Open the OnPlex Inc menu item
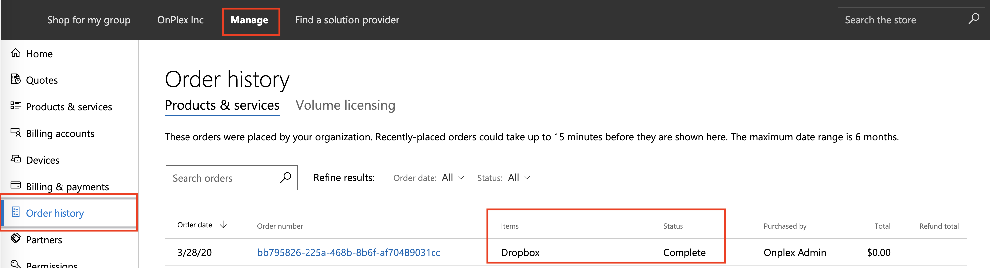Screen dimensions: 990x268 (x=180, y=20)
